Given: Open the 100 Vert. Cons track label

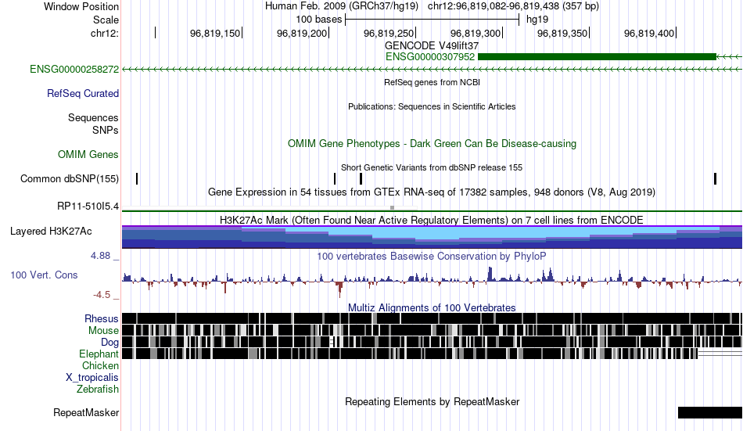Looking at the screenshot, I should click(x=44, y=275).
